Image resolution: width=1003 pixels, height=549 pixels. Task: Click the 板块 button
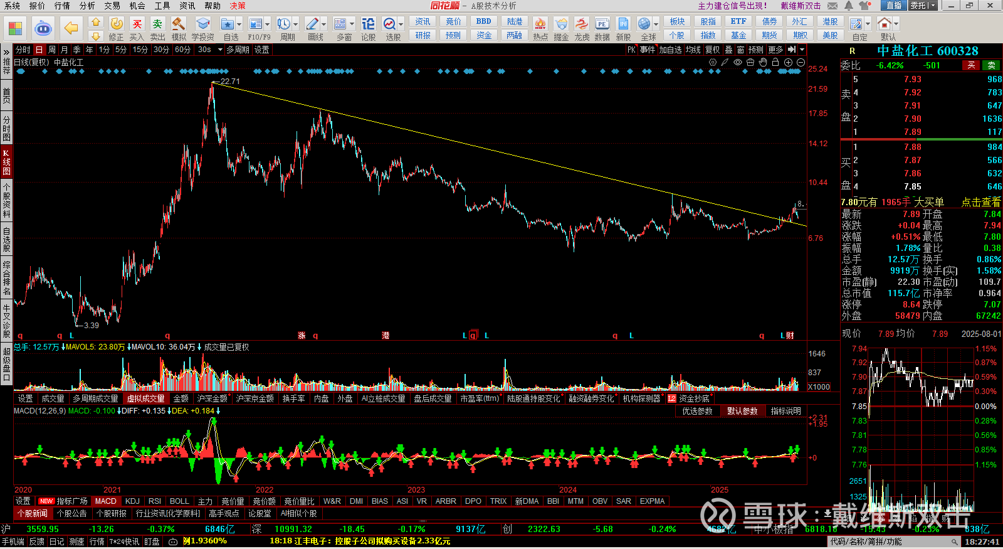click(x=677, y=21)
